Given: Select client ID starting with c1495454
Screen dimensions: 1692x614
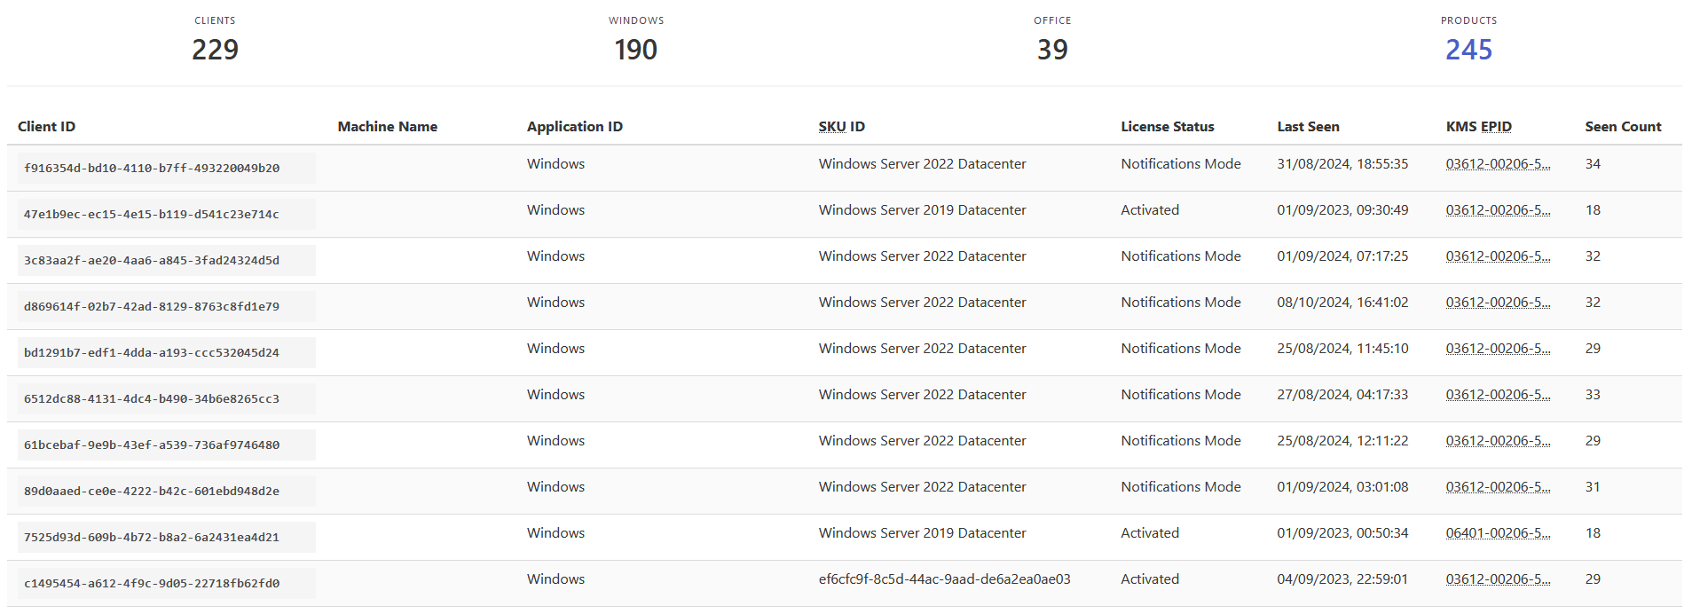Looking at the screenshot, I should click(152, 584).
